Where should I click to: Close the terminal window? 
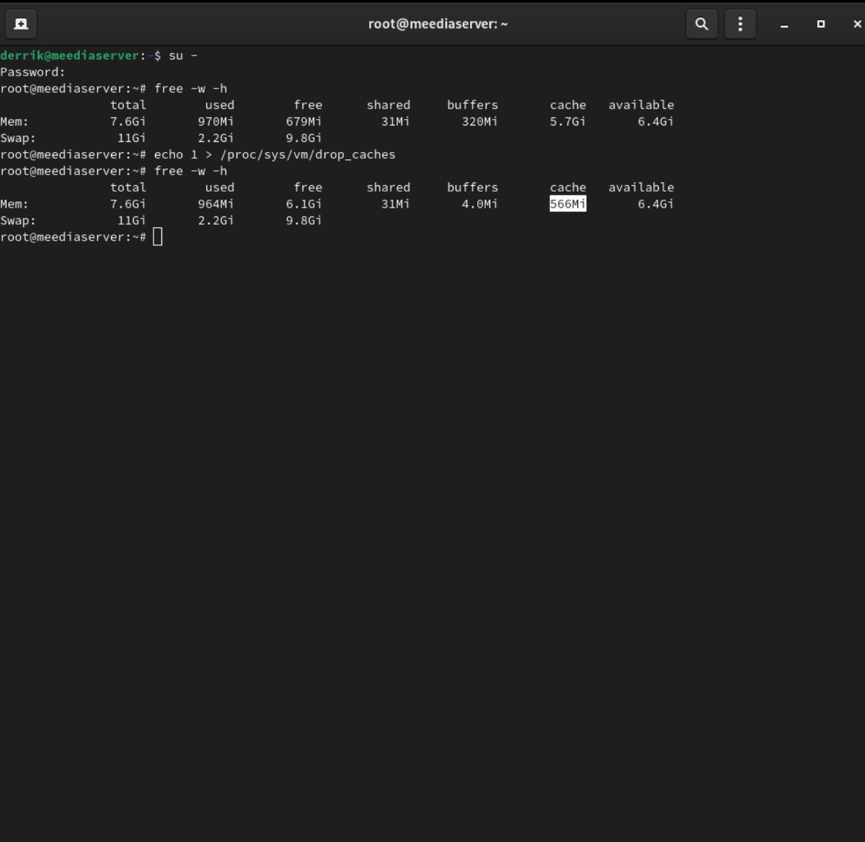click(856, 24)
